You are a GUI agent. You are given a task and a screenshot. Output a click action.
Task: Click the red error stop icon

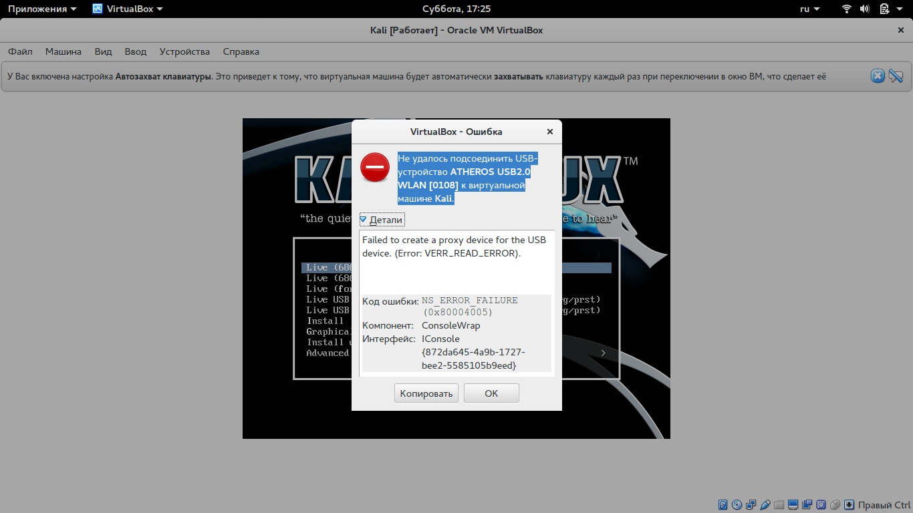point(375,167)
